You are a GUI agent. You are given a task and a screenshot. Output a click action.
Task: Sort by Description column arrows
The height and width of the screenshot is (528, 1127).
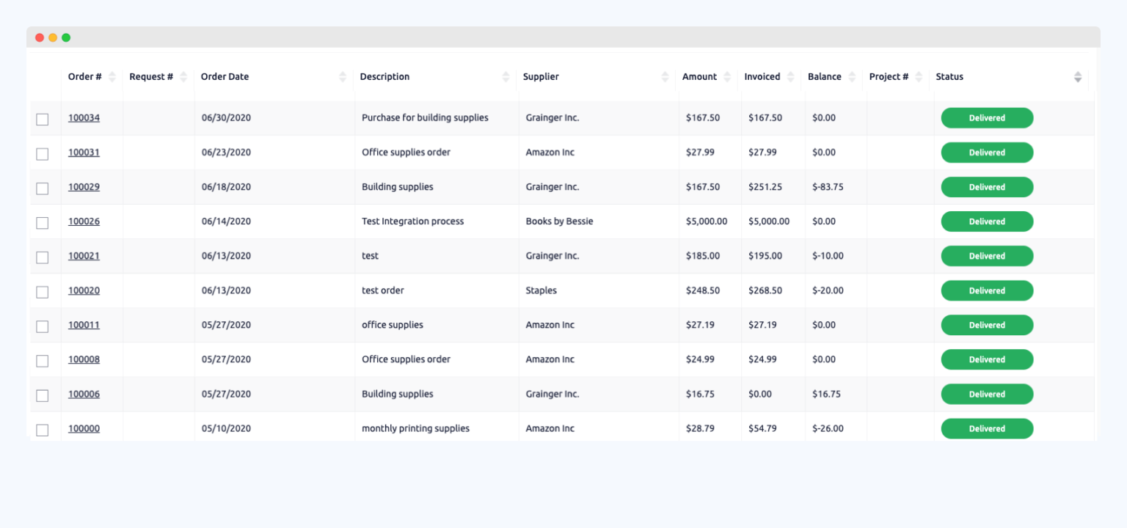(506, 77)
